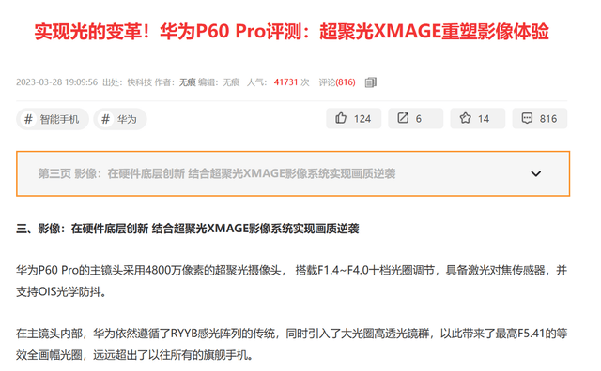Click the section heading 三、影像
The height and width of the screenshot is (371, 601).
[x=188, y=229]
